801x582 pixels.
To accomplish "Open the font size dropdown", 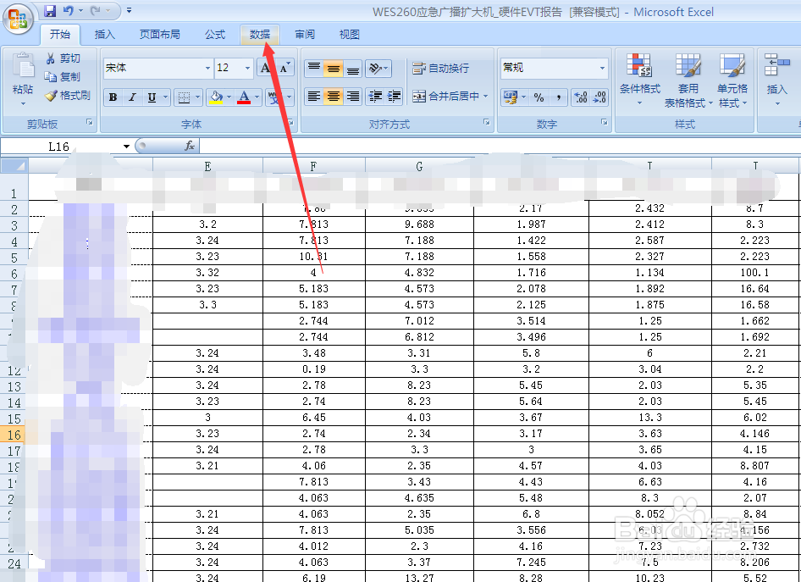I will pyautogui.click(x=248, y=68).
